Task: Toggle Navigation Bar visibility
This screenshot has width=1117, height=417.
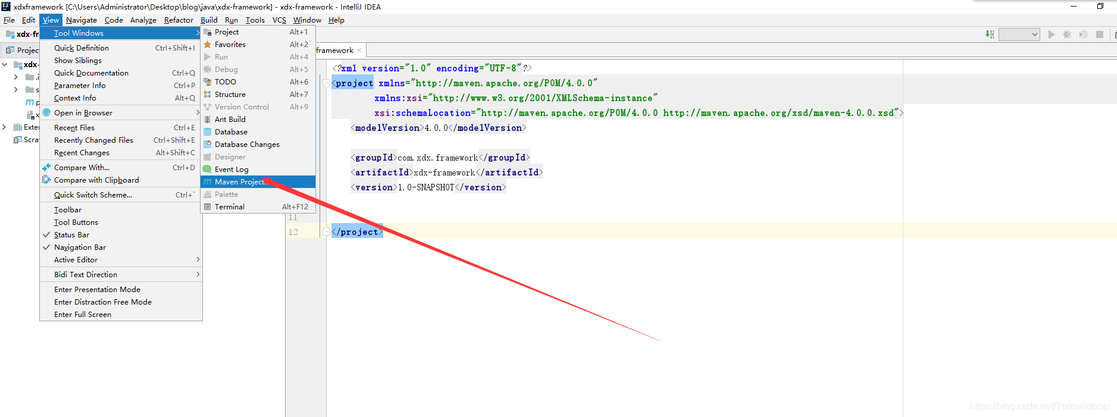Action: pyautogui.click(x=121, y=247)
